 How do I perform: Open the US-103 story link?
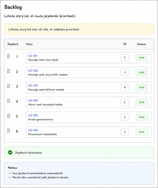pos(33,85)
